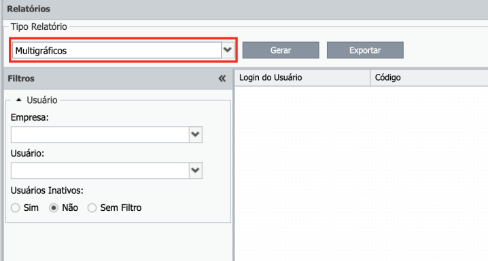
Task: Click the Exportar button
Action: coord(365,50)
